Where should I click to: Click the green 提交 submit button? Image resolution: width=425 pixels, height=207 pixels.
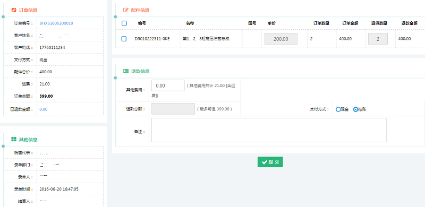[270, 162]
